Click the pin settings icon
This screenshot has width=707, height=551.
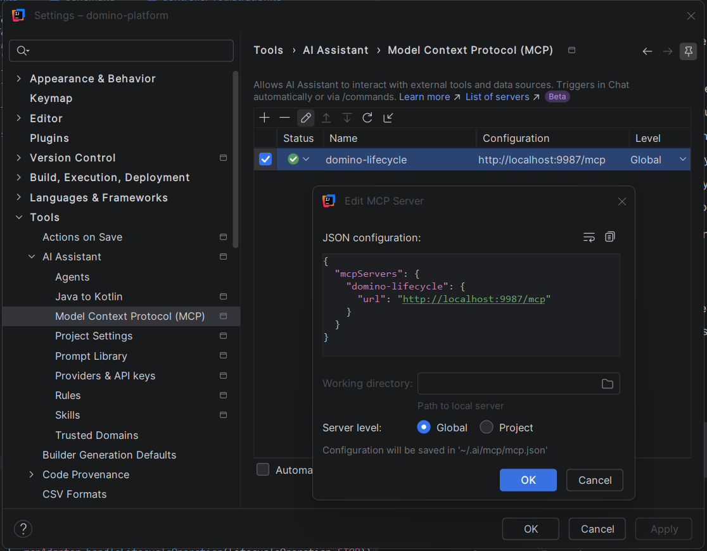point(688,51)
